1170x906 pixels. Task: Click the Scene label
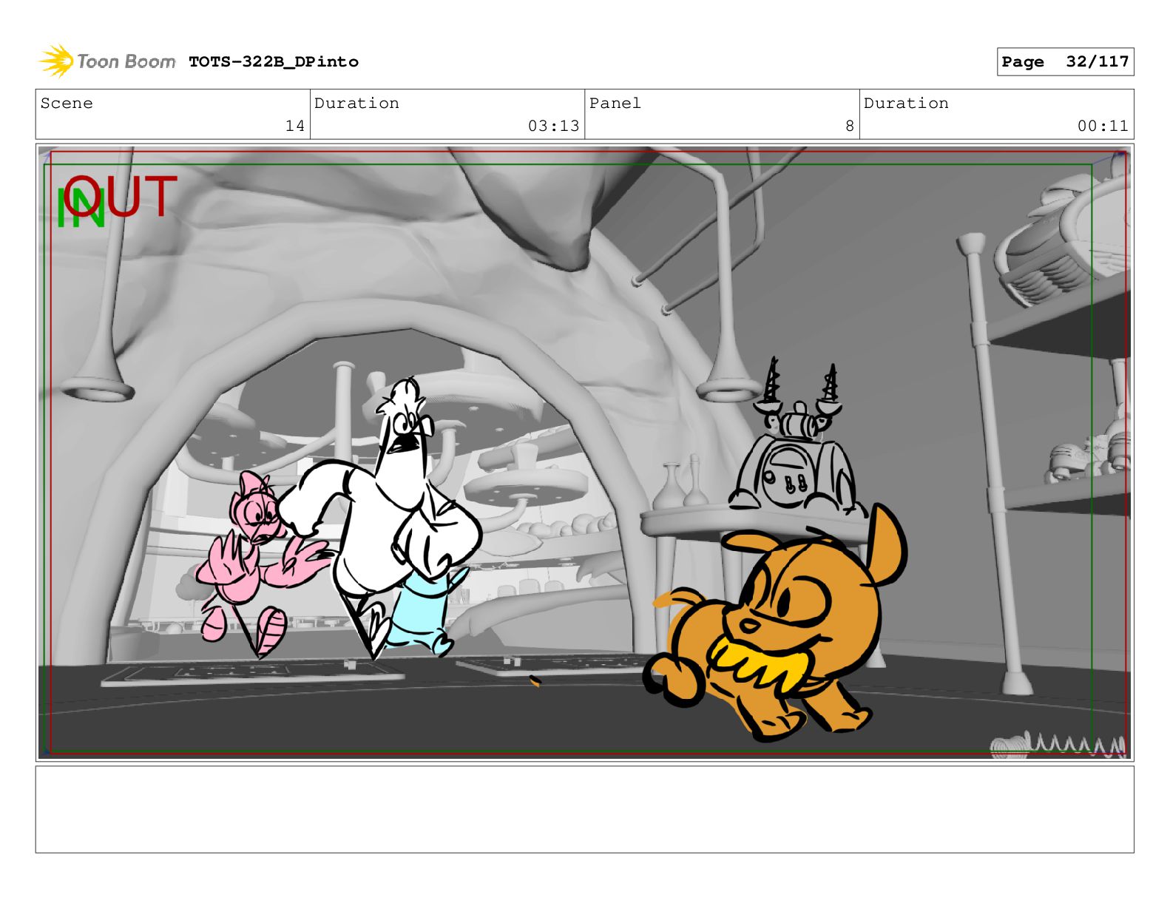point(67,104)
